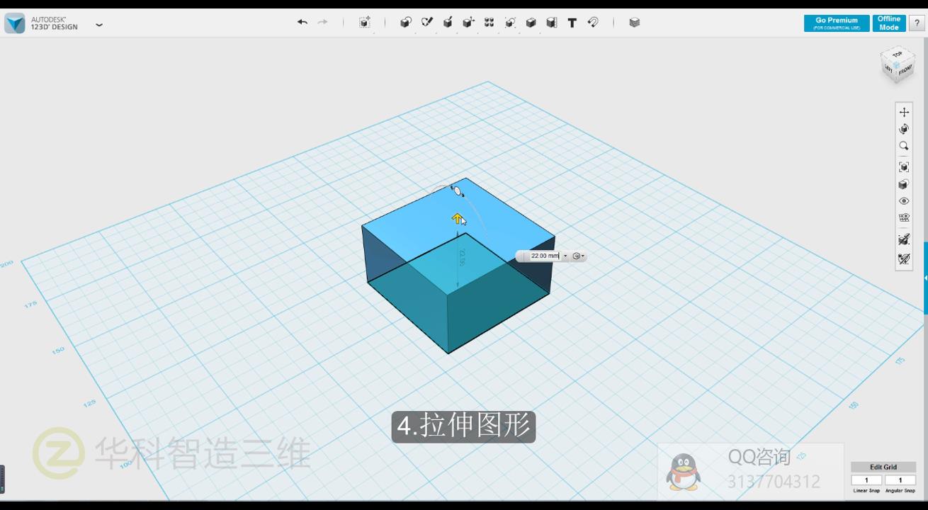Open the Sketch tool menu

pos(427,23)
